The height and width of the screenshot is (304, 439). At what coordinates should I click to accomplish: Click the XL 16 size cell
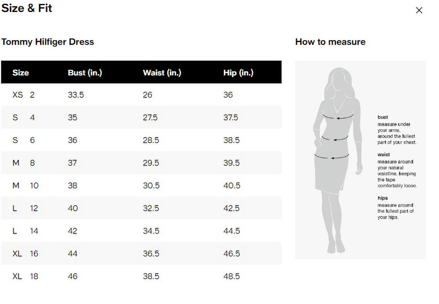point(25,254)
